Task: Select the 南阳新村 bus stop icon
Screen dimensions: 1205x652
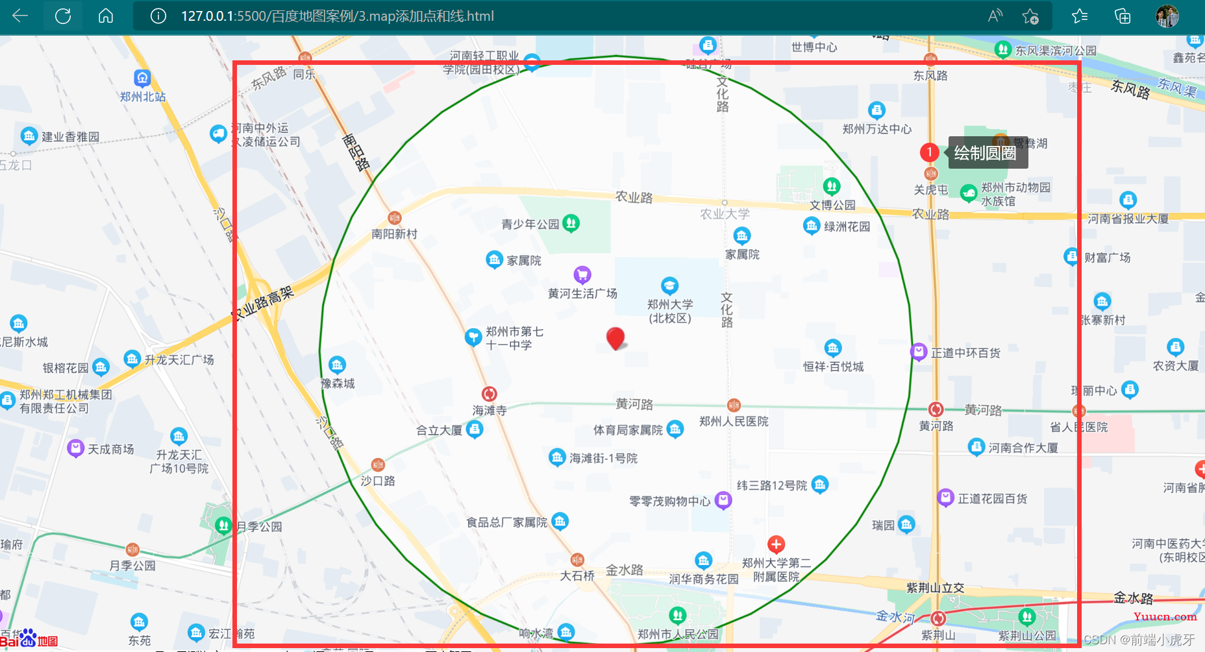Action: 394,218
